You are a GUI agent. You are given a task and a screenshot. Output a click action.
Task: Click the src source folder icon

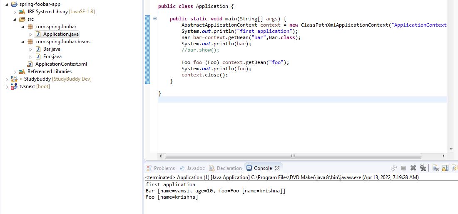(x=22, y=19)
